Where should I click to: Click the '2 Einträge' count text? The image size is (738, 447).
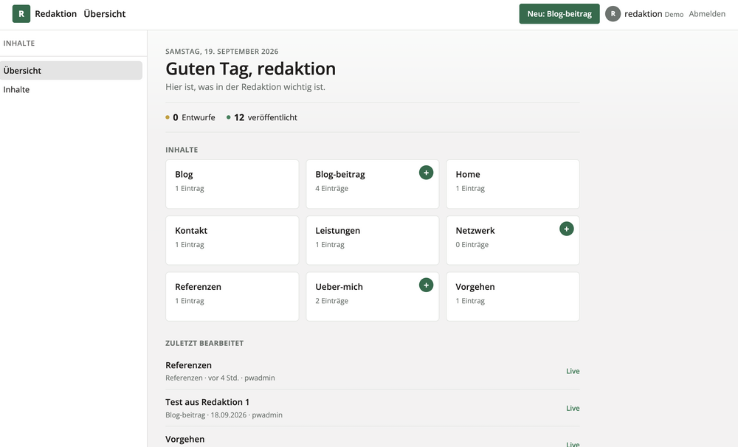(332, 301)
